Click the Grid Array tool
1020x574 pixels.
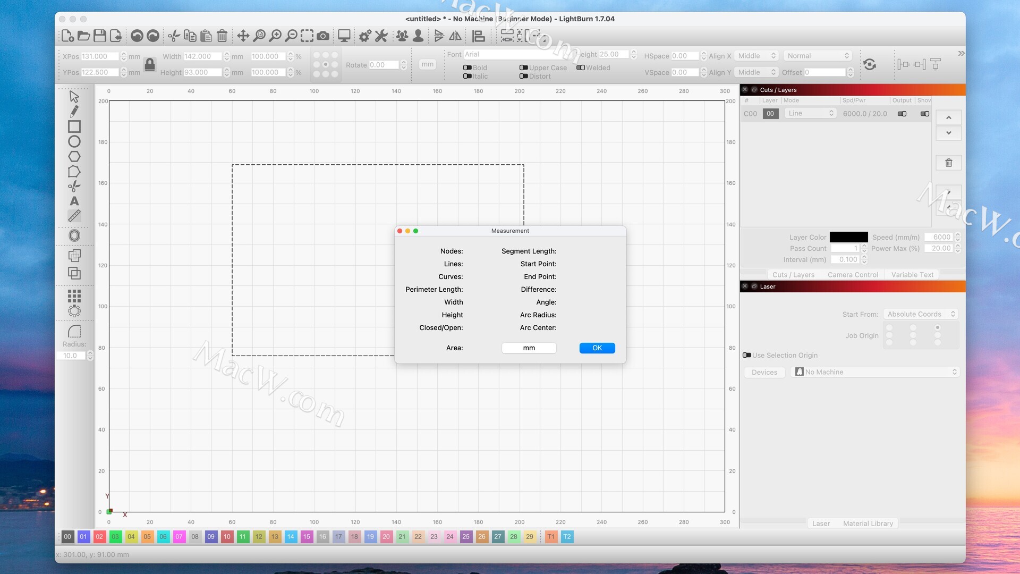point(74,296)
